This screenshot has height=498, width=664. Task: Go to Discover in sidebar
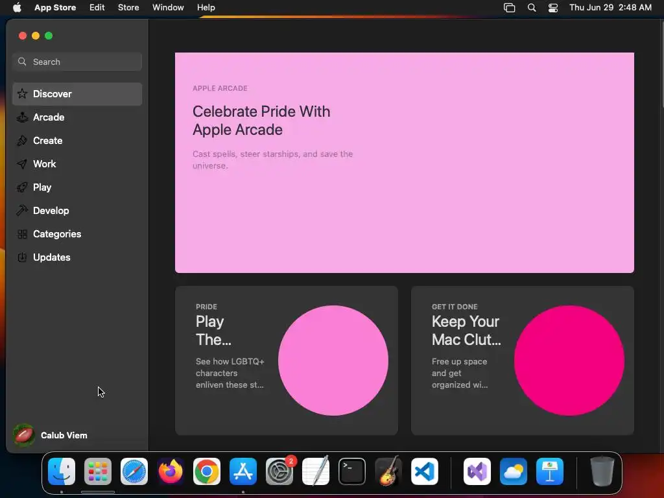pos(77,93)
